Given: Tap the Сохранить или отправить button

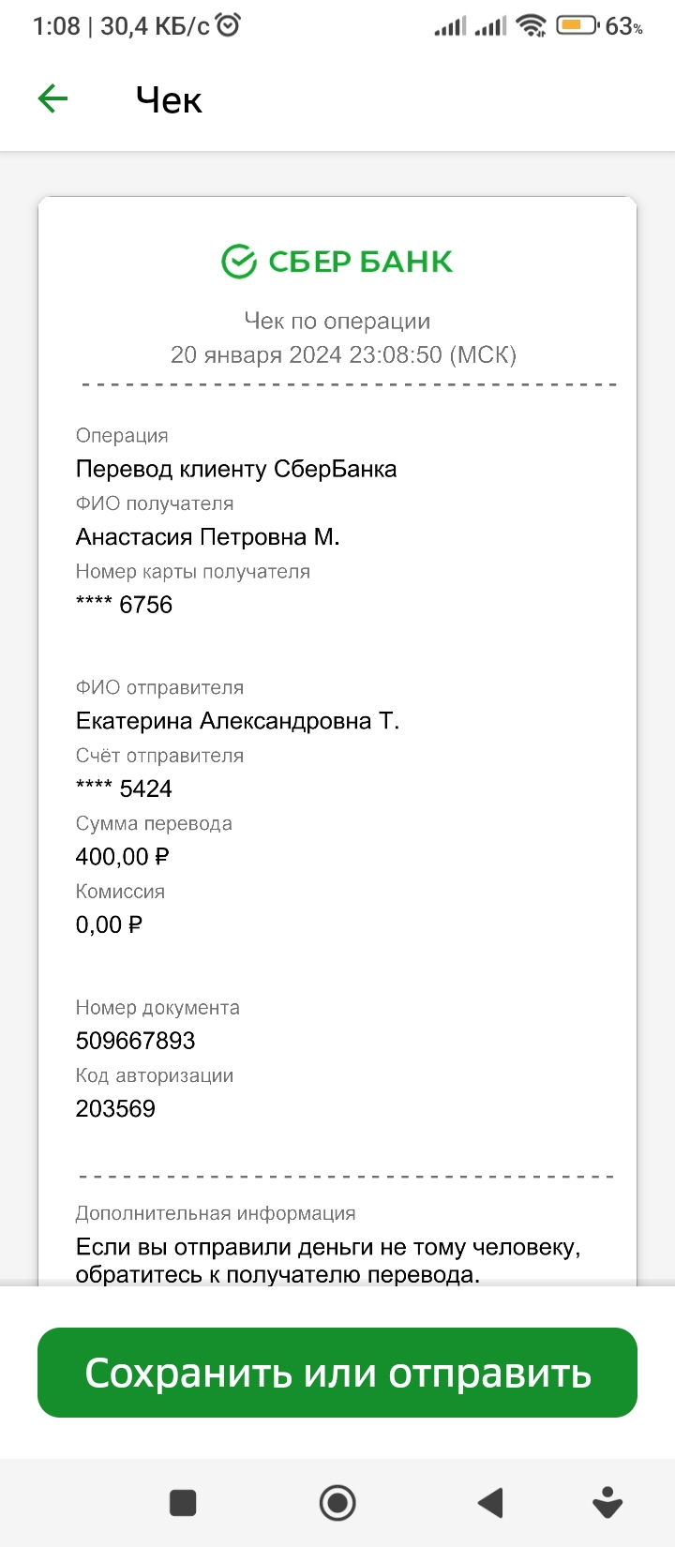Looking at the screenshot, I should [337, 1373].
